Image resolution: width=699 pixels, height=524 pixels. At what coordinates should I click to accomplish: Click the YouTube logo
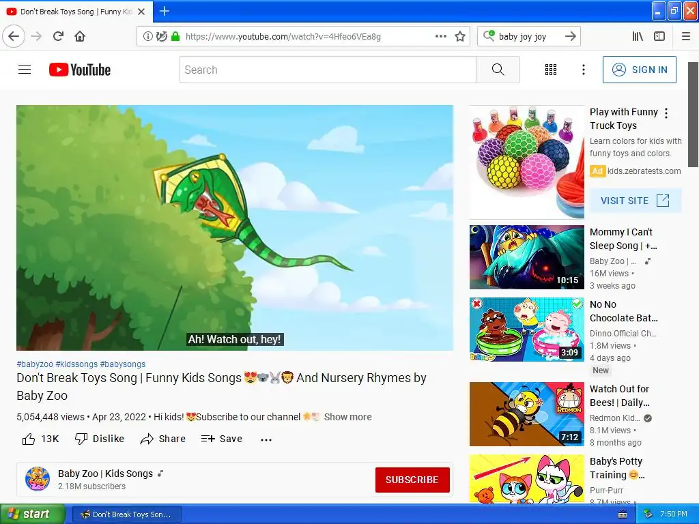pos(80,70)
